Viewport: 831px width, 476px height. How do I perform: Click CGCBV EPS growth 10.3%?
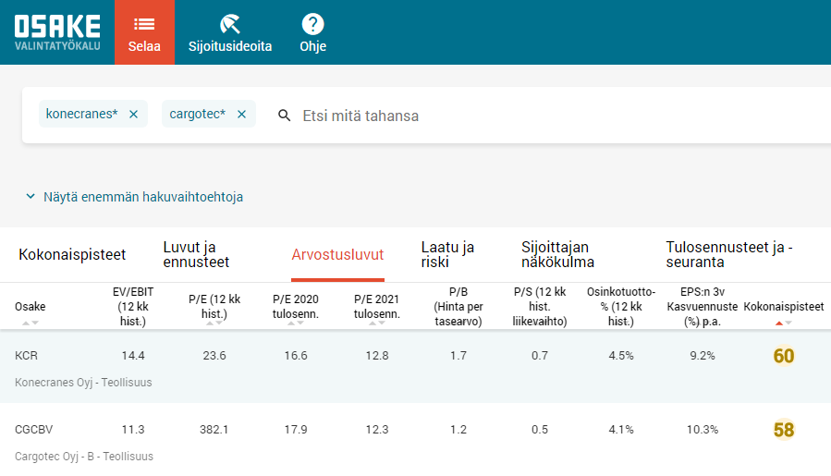(703, 430)
